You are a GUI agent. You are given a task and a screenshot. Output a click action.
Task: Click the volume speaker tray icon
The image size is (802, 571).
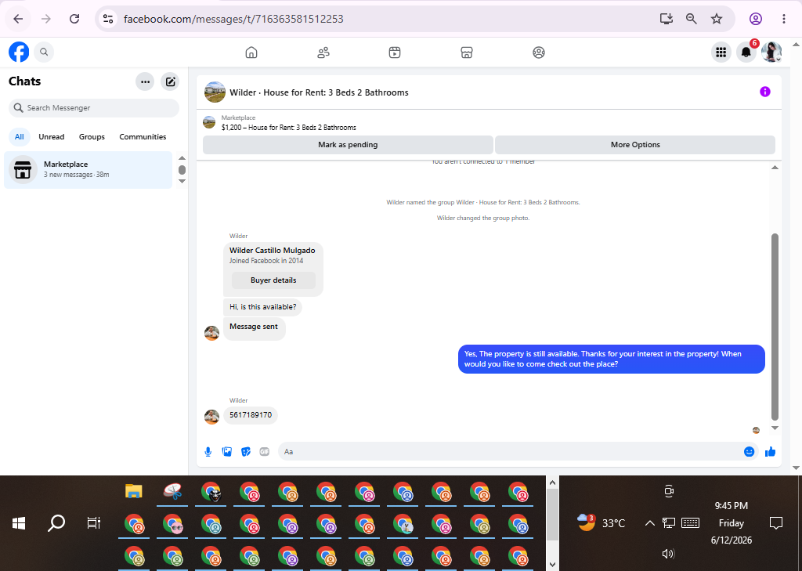pyautogui.click(x=668, y=554)
